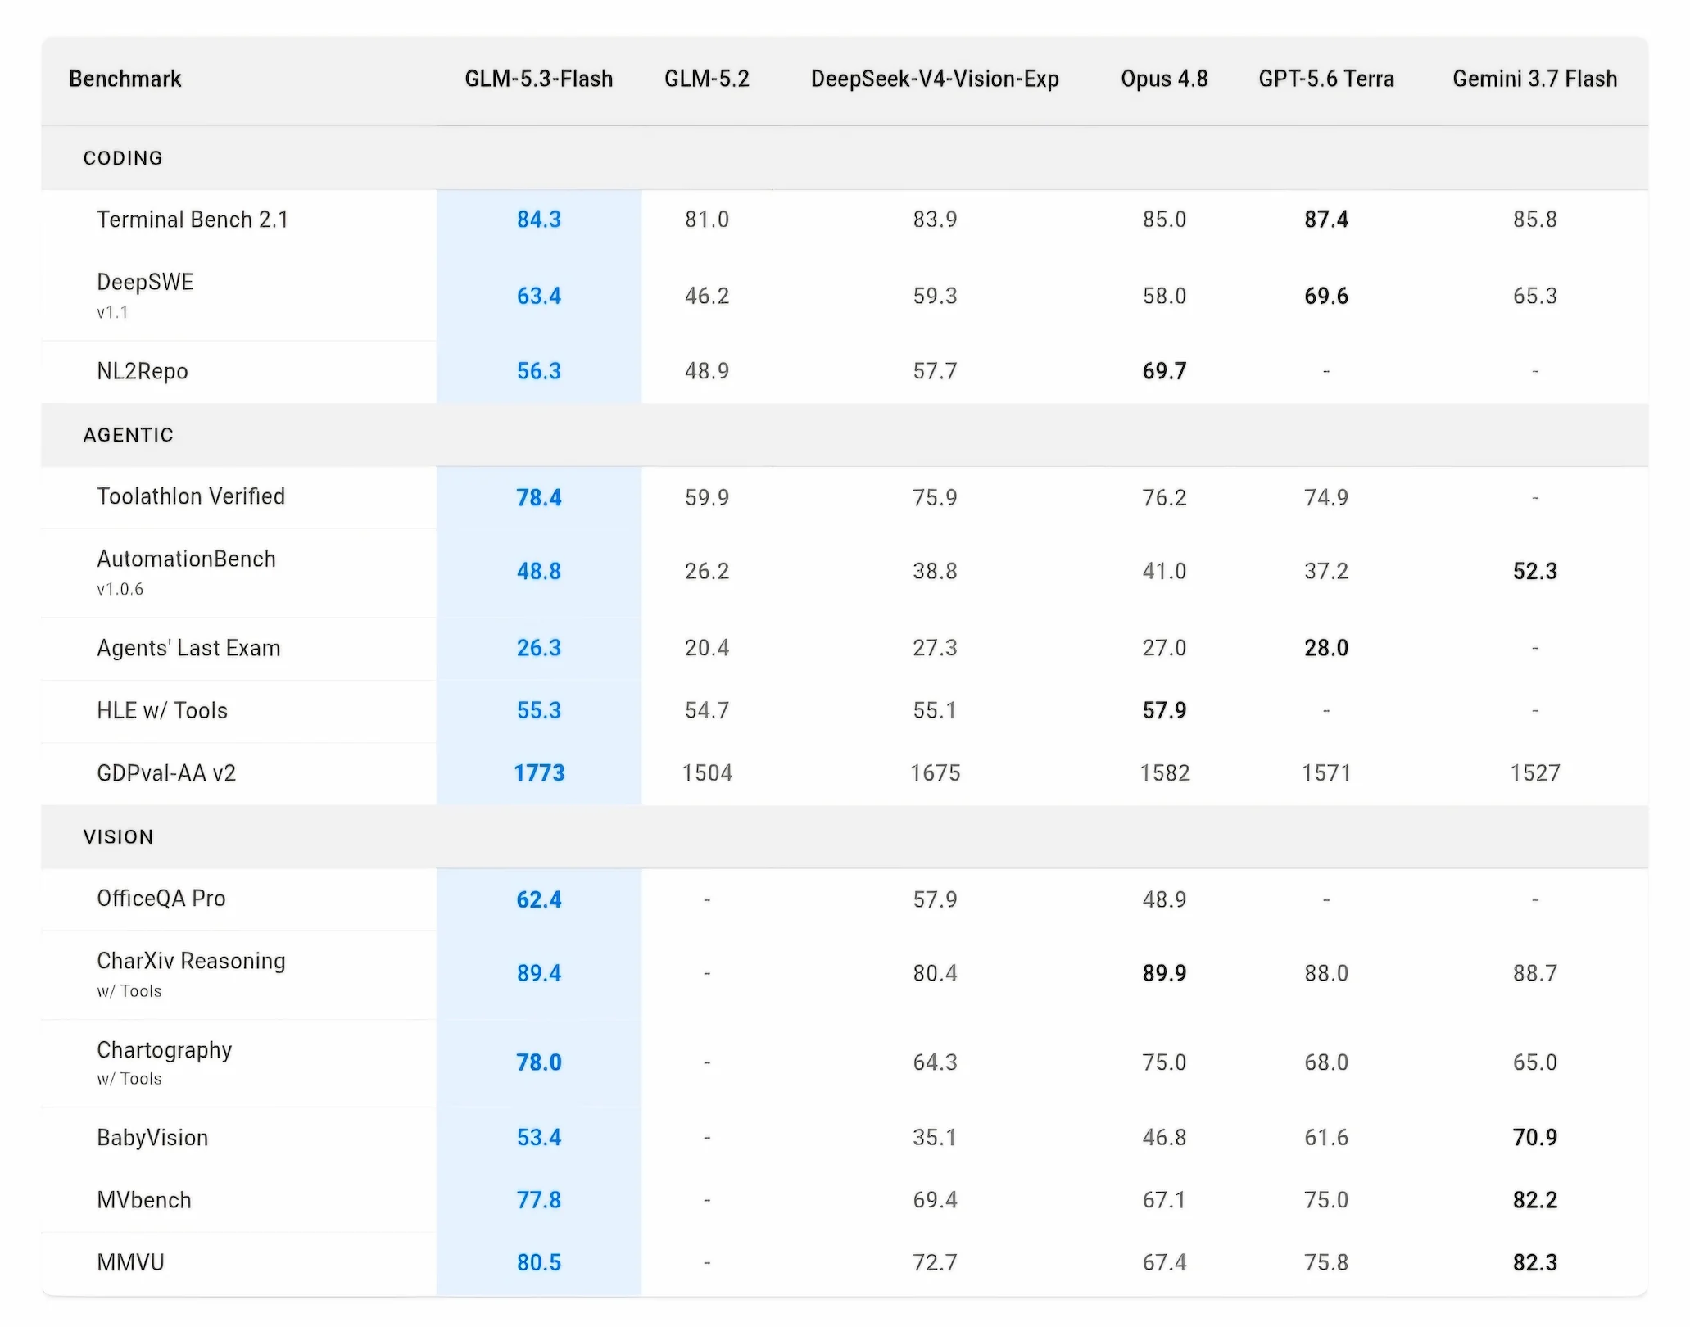Select the CODING section heading

click(x=123, y=158)
